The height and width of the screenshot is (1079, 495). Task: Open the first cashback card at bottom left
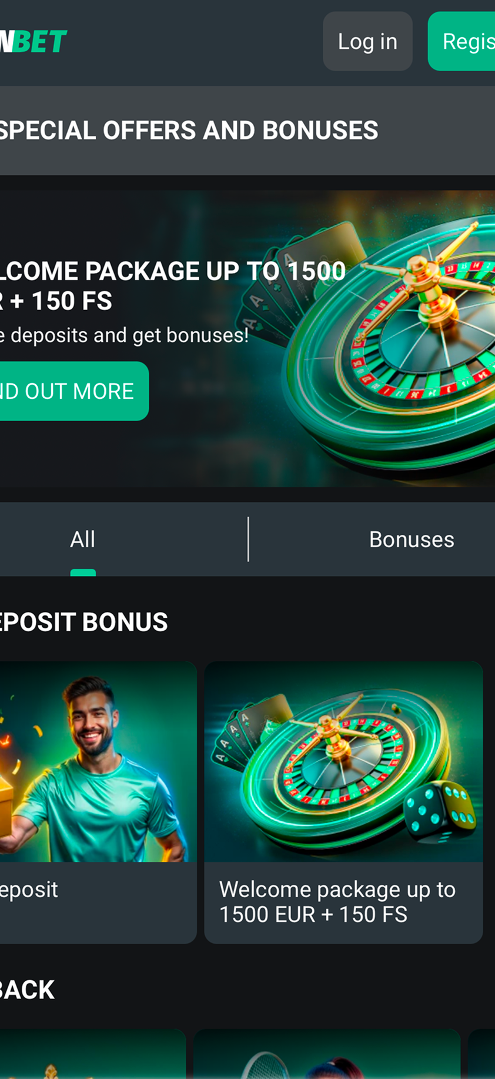point(93,1054)
